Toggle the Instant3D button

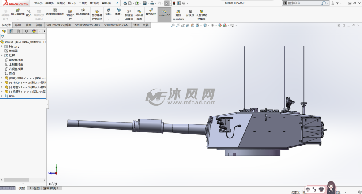(x=164, y=13)
